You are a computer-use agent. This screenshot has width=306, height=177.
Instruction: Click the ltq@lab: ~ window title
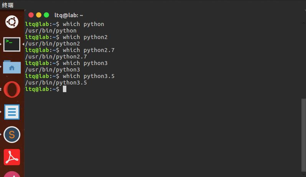click(69, 15)
